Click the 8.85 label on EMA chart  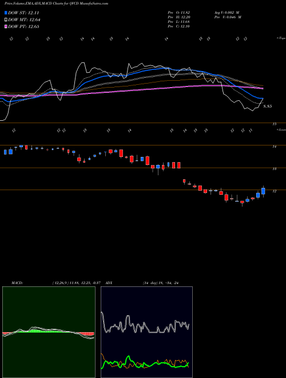pos(268,107)
